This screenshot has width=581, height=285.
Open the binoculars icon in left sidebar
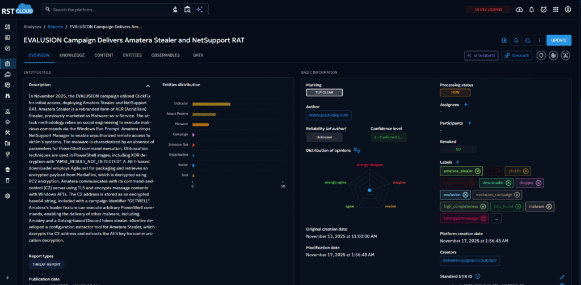coord(7,96)
